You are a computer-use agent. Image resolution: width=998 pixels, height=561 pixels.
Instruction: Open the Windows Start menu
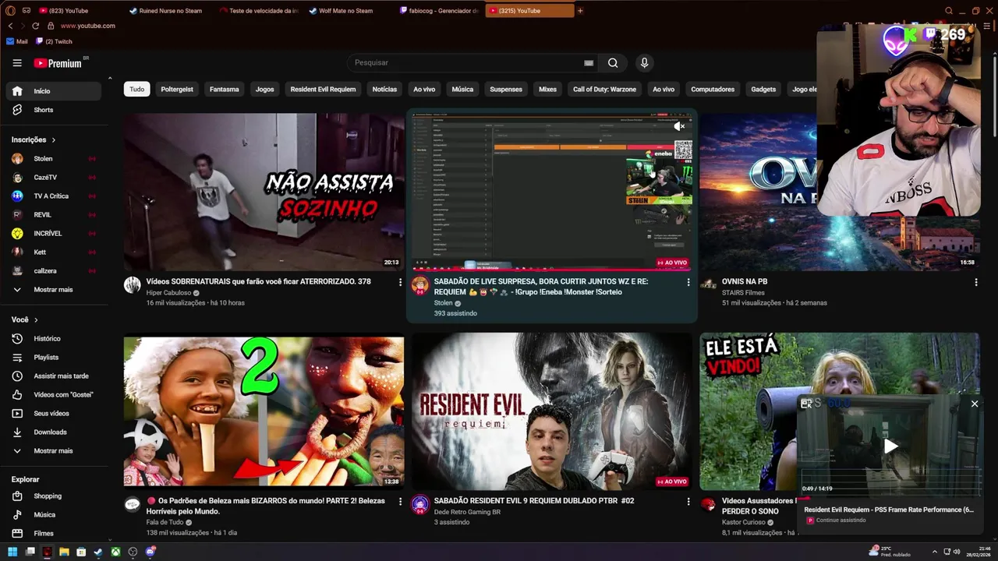pos(12,552)
